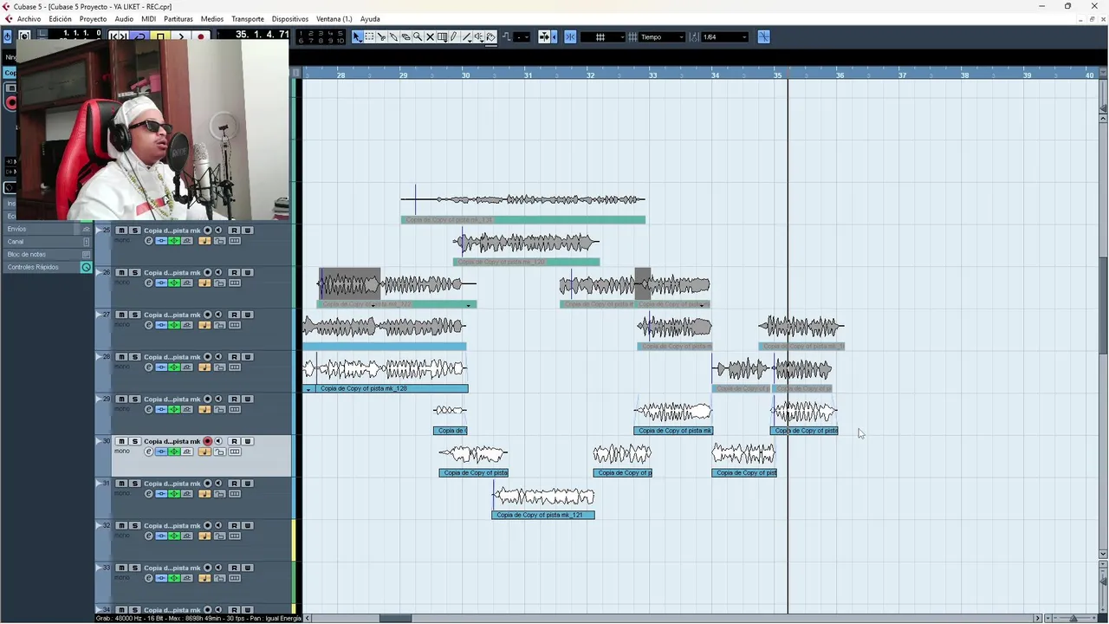1109x624 pixels.
Task: Click the EQ state icon on track 27
Action: (174, 325)
